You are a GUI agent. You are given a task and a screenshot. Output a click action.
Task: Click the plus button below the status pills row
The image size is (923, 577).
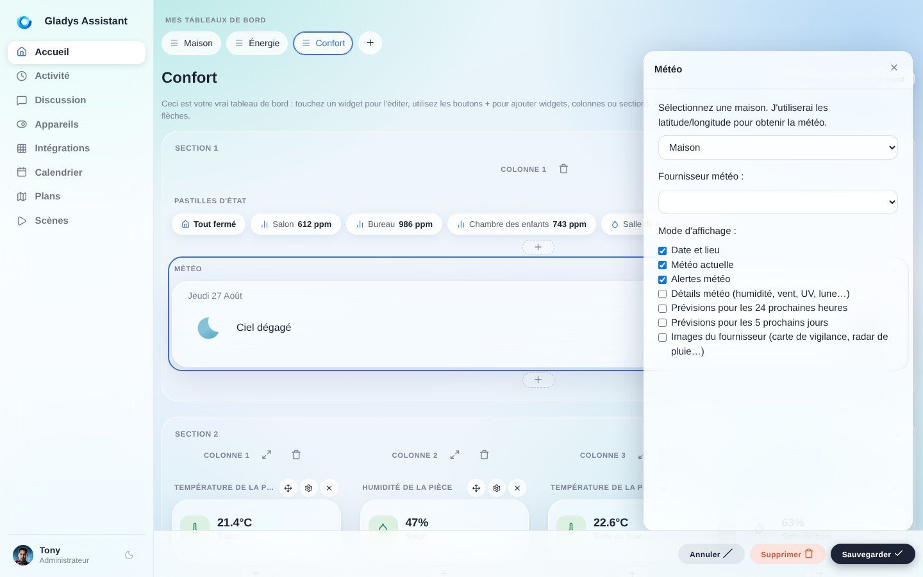538,247
